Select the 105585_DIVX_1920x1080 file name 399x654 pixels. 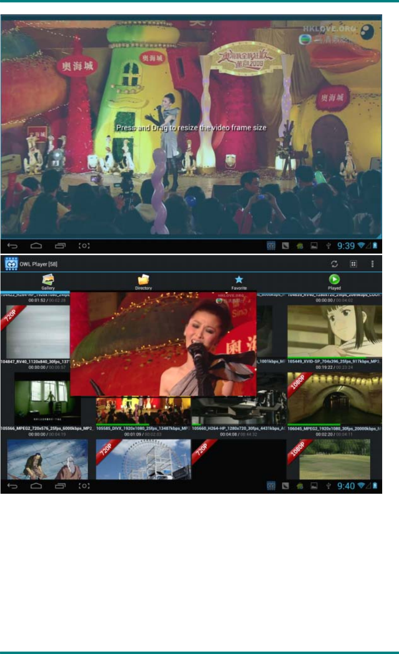click(x=143, y=427)
